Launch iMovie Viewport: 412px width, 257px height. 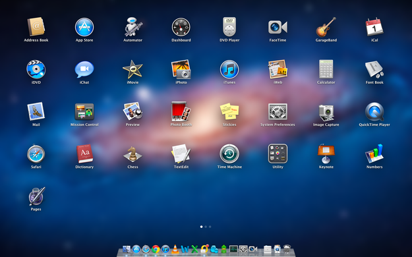(x=132, y=69)
